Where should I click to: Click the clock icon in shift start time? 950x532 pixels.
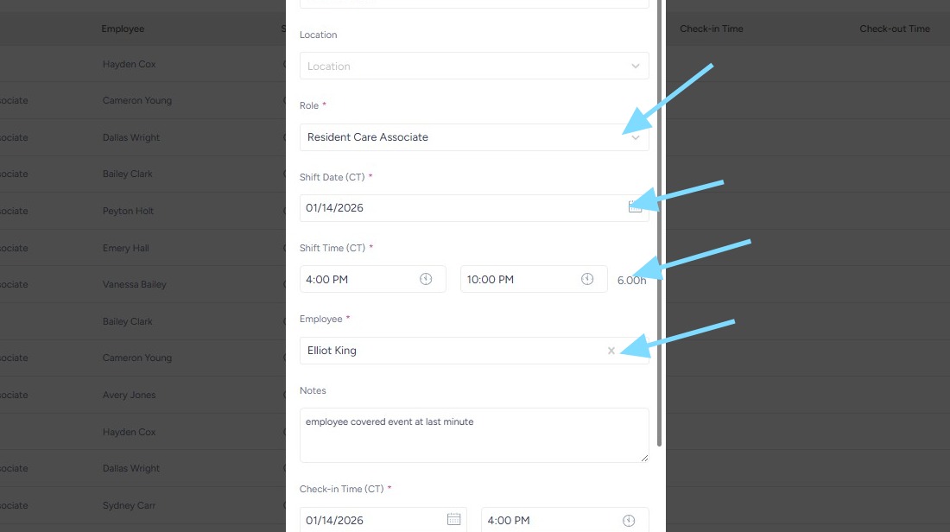tap(426, 279)
